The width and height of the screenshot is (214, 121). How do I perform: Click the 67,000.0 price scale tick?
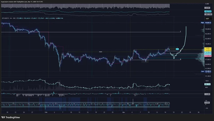[x=208, y=59]
